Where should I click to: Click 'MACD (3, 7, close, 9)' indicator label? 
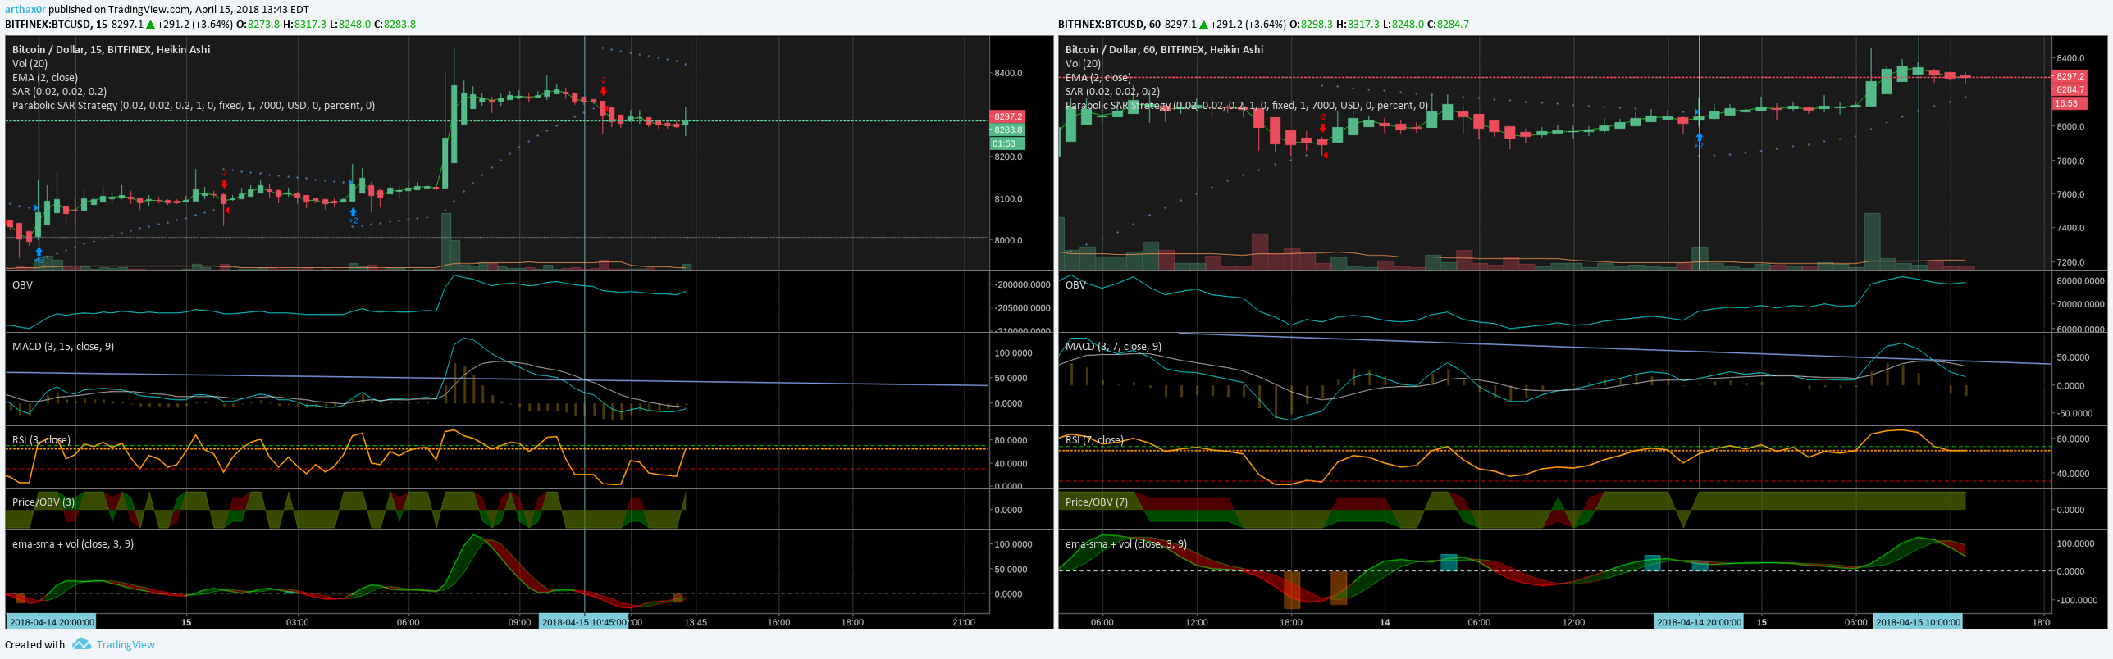(1114, 346)
